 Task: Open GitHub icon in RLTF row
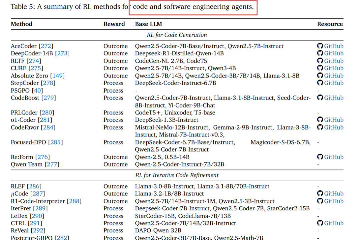click(x=320, y=61)
